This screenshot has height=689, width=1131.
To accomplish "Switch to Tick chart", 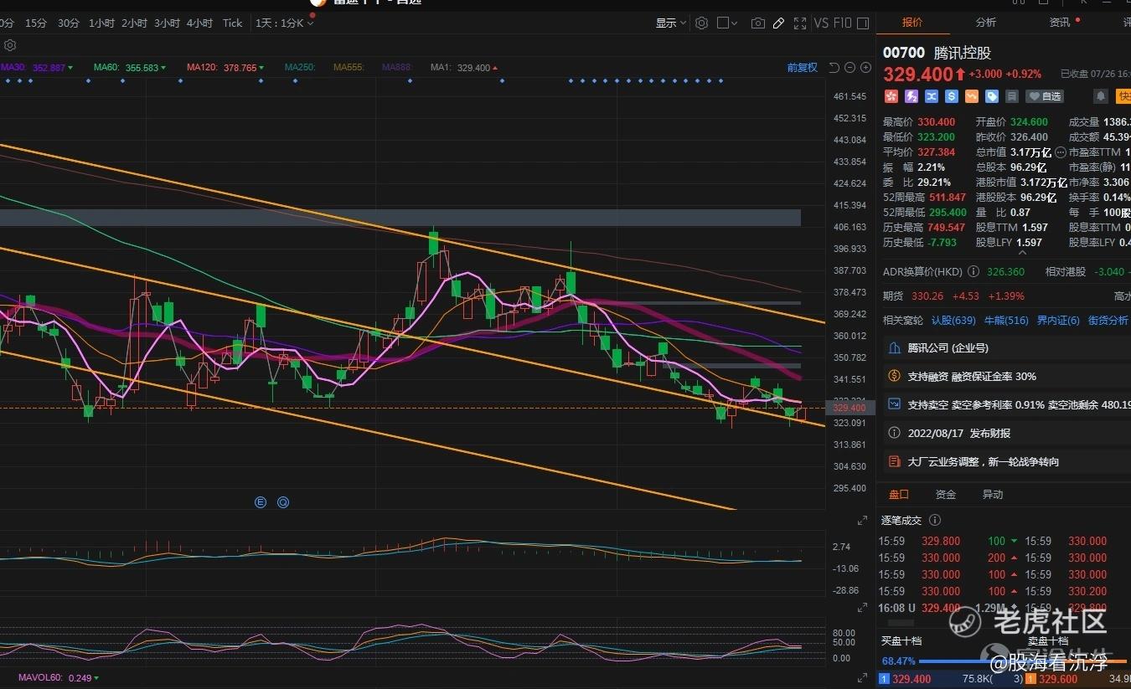I will click(232, 23).
